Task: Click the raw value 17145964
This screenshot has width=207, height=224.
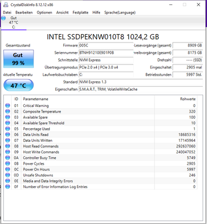Action: point(187,141)
